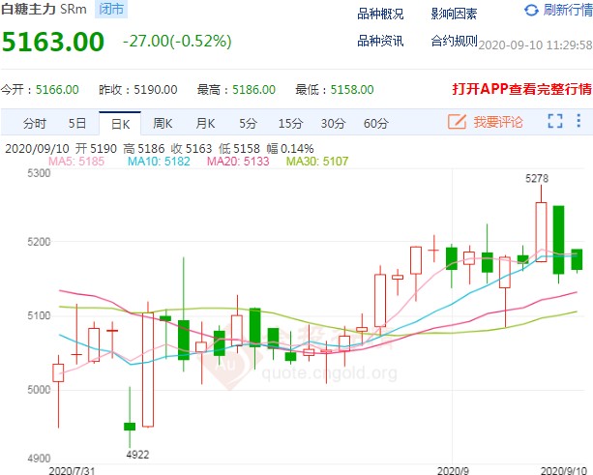This screenshot has width=593, height=475.
Task: Click 我要评论 button text
Action: tap(498, 122)
